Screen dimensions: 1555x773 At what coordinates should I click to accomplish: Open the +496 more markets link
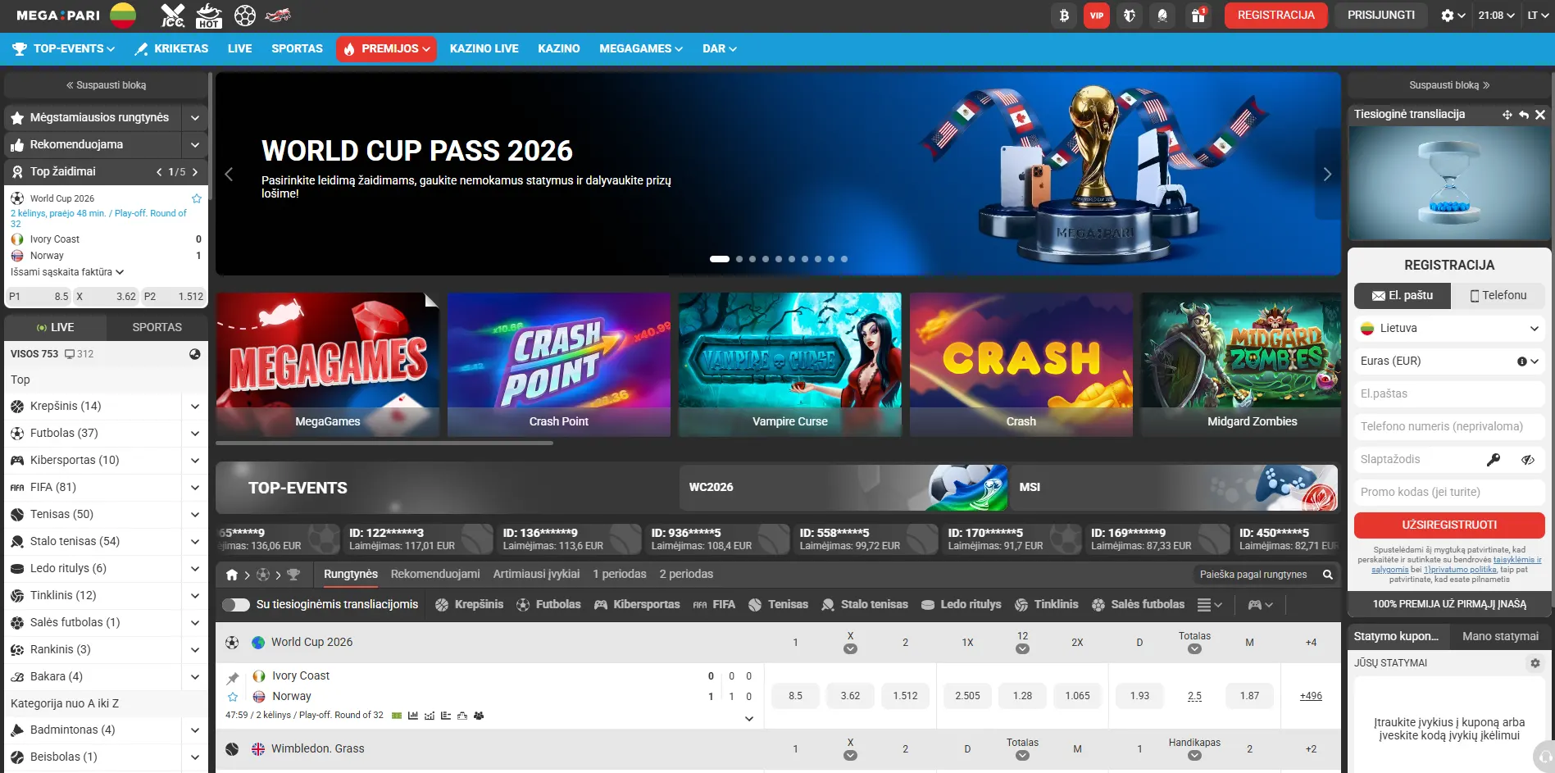click(x=1311, y=696)
